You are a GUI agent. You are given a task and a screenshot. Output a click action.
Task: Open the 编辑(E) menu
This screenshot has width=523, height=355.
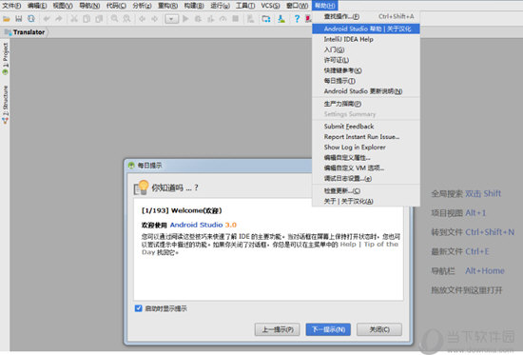[37, 6]
